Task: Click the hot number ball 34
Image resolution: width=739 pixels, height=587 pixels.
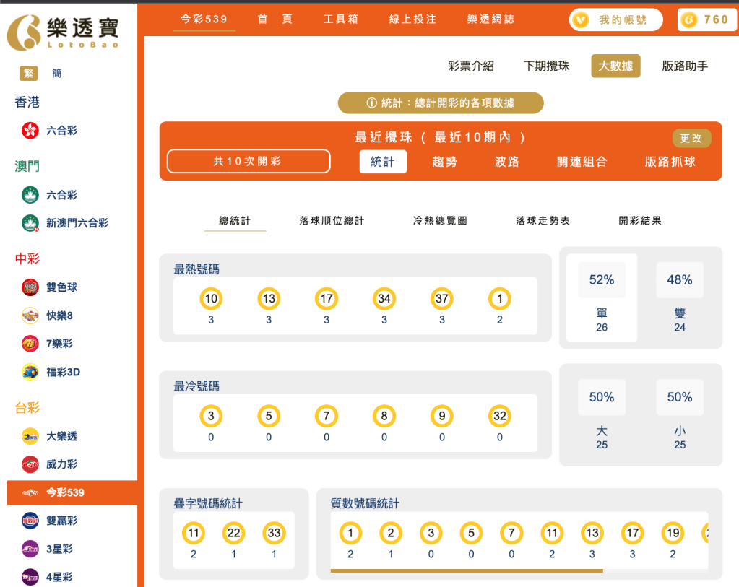Action: pos(384,297)
